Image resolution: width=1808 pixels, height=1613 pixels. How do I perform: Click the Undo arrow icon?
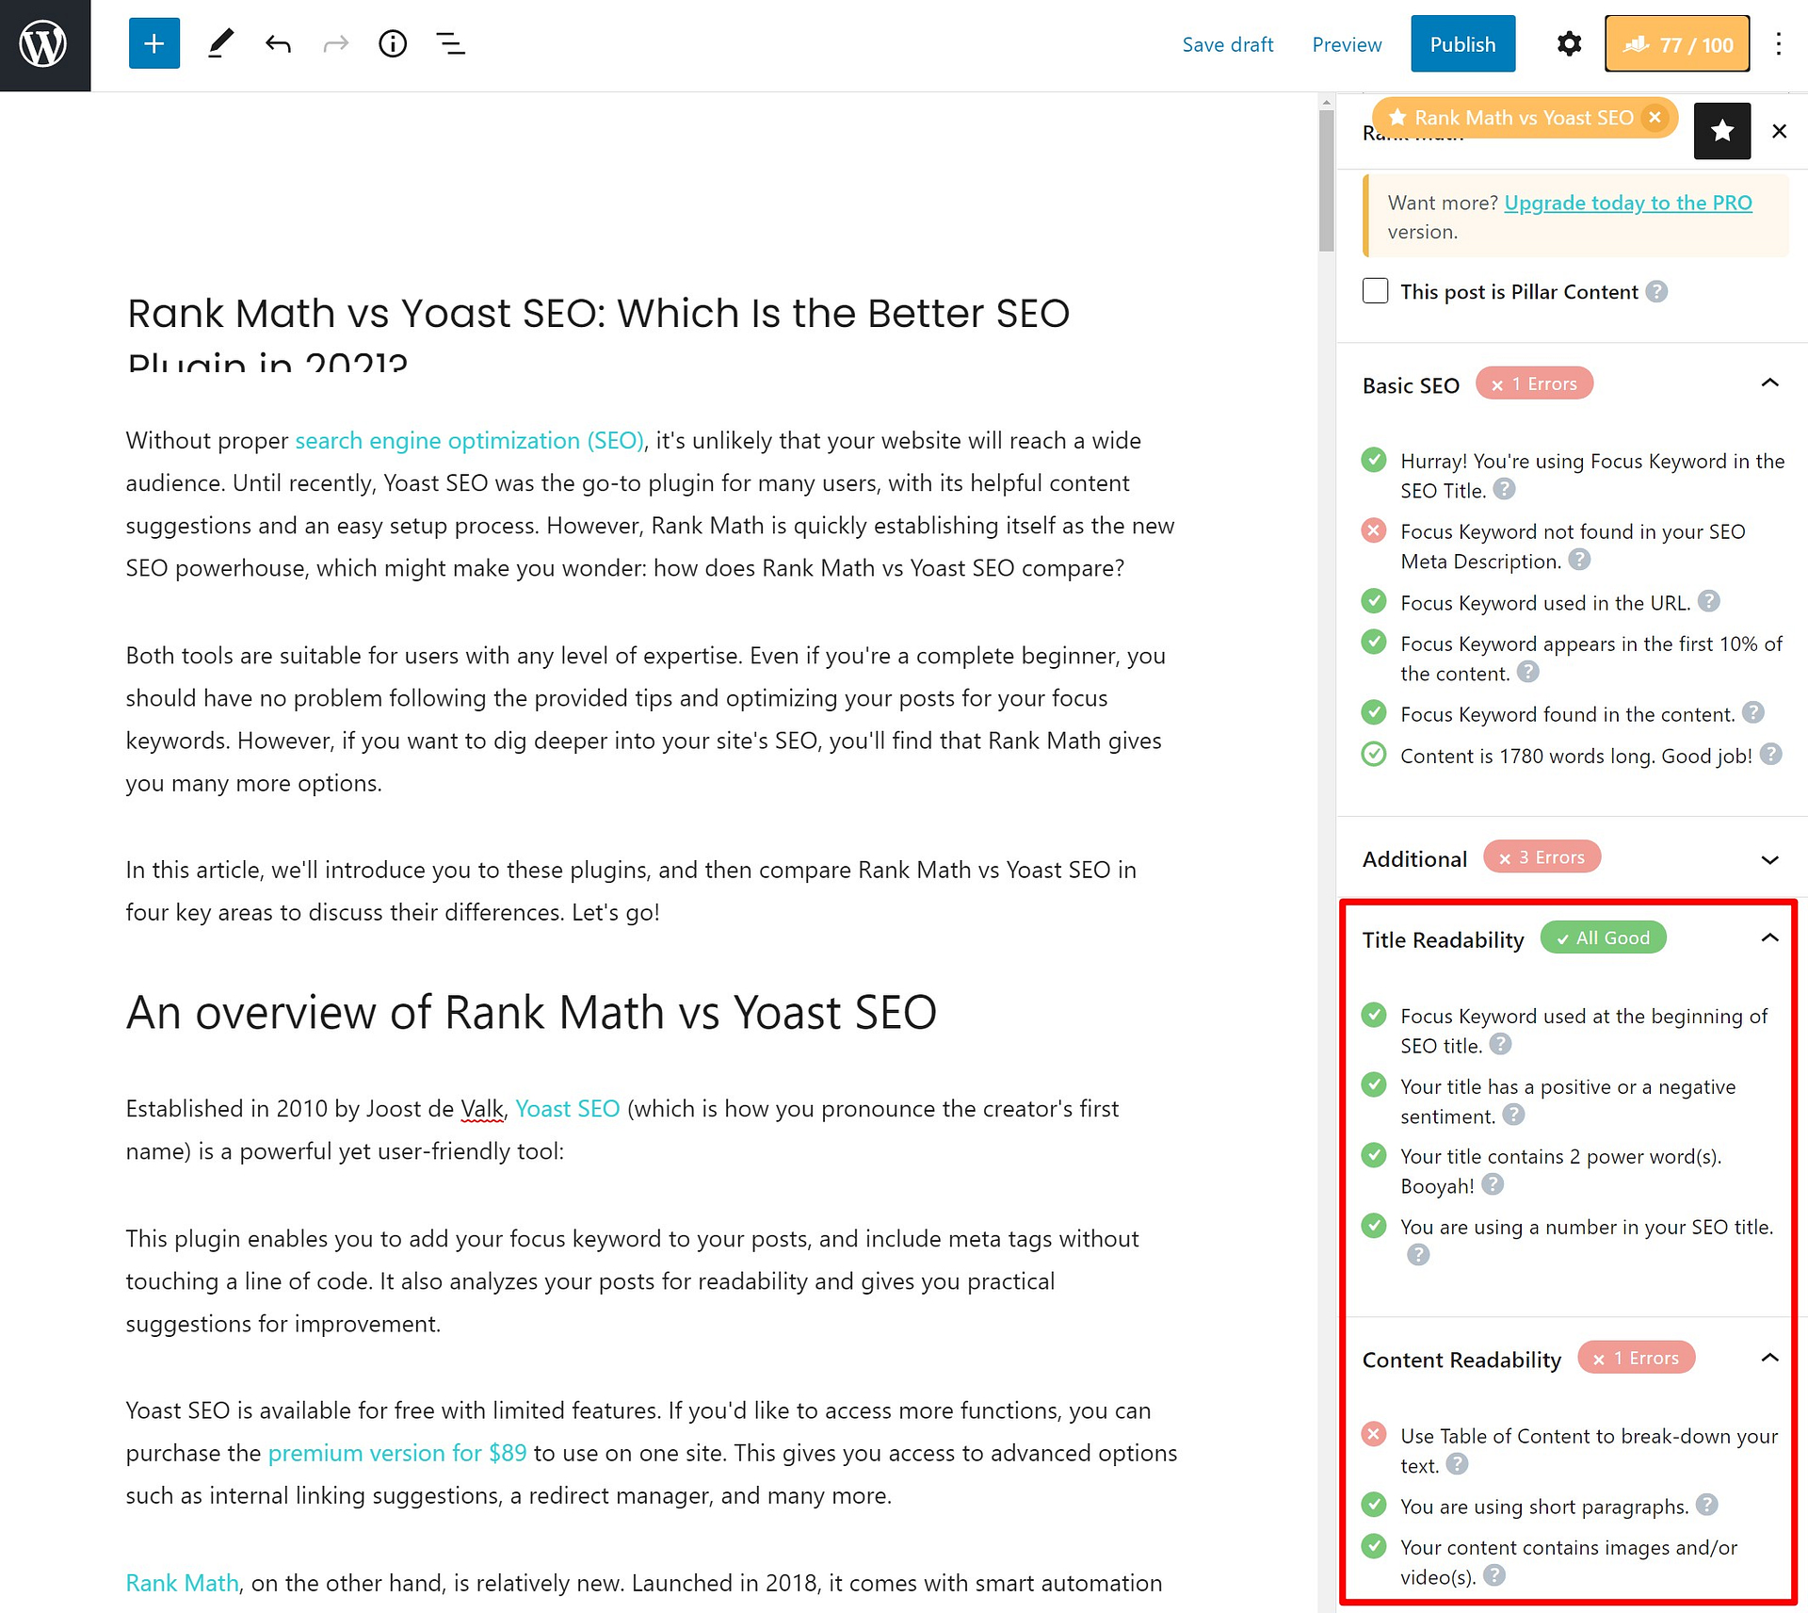277,43
